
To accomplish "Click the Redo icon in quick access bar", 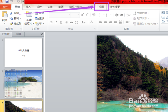I will point(18,1).
